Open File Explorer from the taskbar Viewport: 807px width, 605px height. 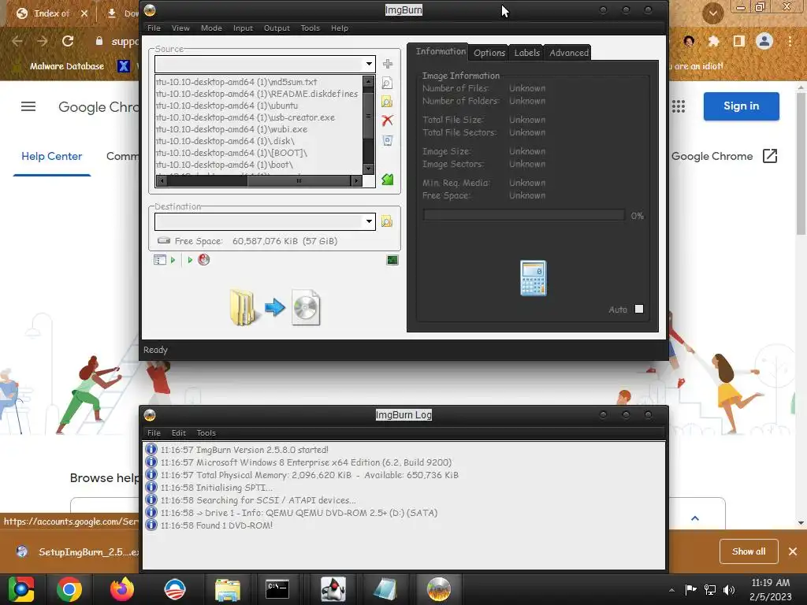[228, 589]
